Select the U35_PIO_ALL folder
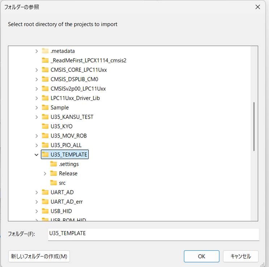Viewport: 269px width, 267px height. point(66,145)
